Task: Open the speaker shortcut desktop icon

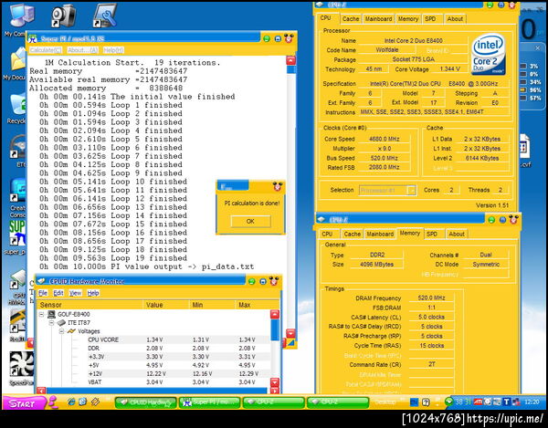Action: point(63,15)
